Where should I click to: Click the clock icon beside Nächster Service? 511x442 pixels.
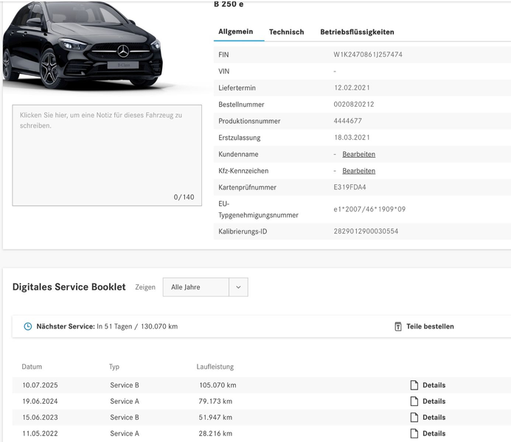[28, 326]
